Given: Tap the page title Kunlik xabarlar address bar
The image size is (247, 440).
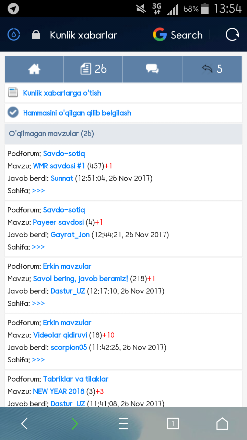Looking at the screenshot, I should 83,35.
